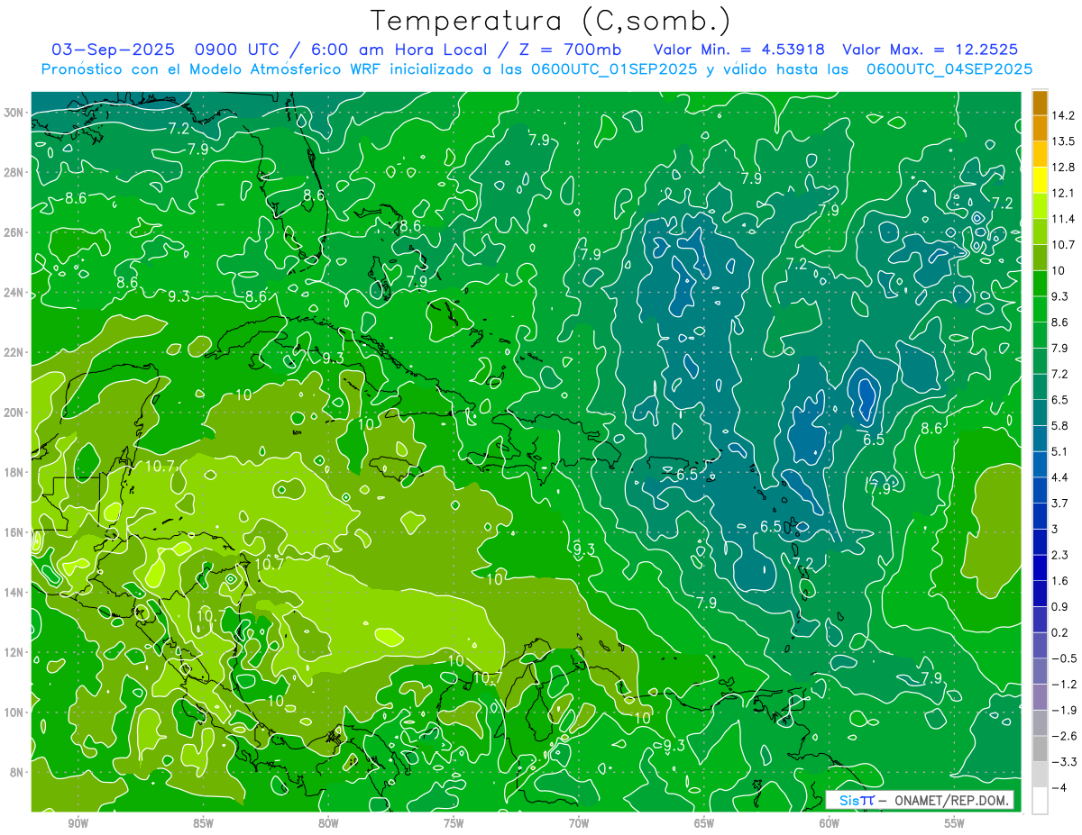Select initialization time "0600UTC_01SEP2025"
The height and width of the screenshot is (835, 1082).
pos(613,69)
